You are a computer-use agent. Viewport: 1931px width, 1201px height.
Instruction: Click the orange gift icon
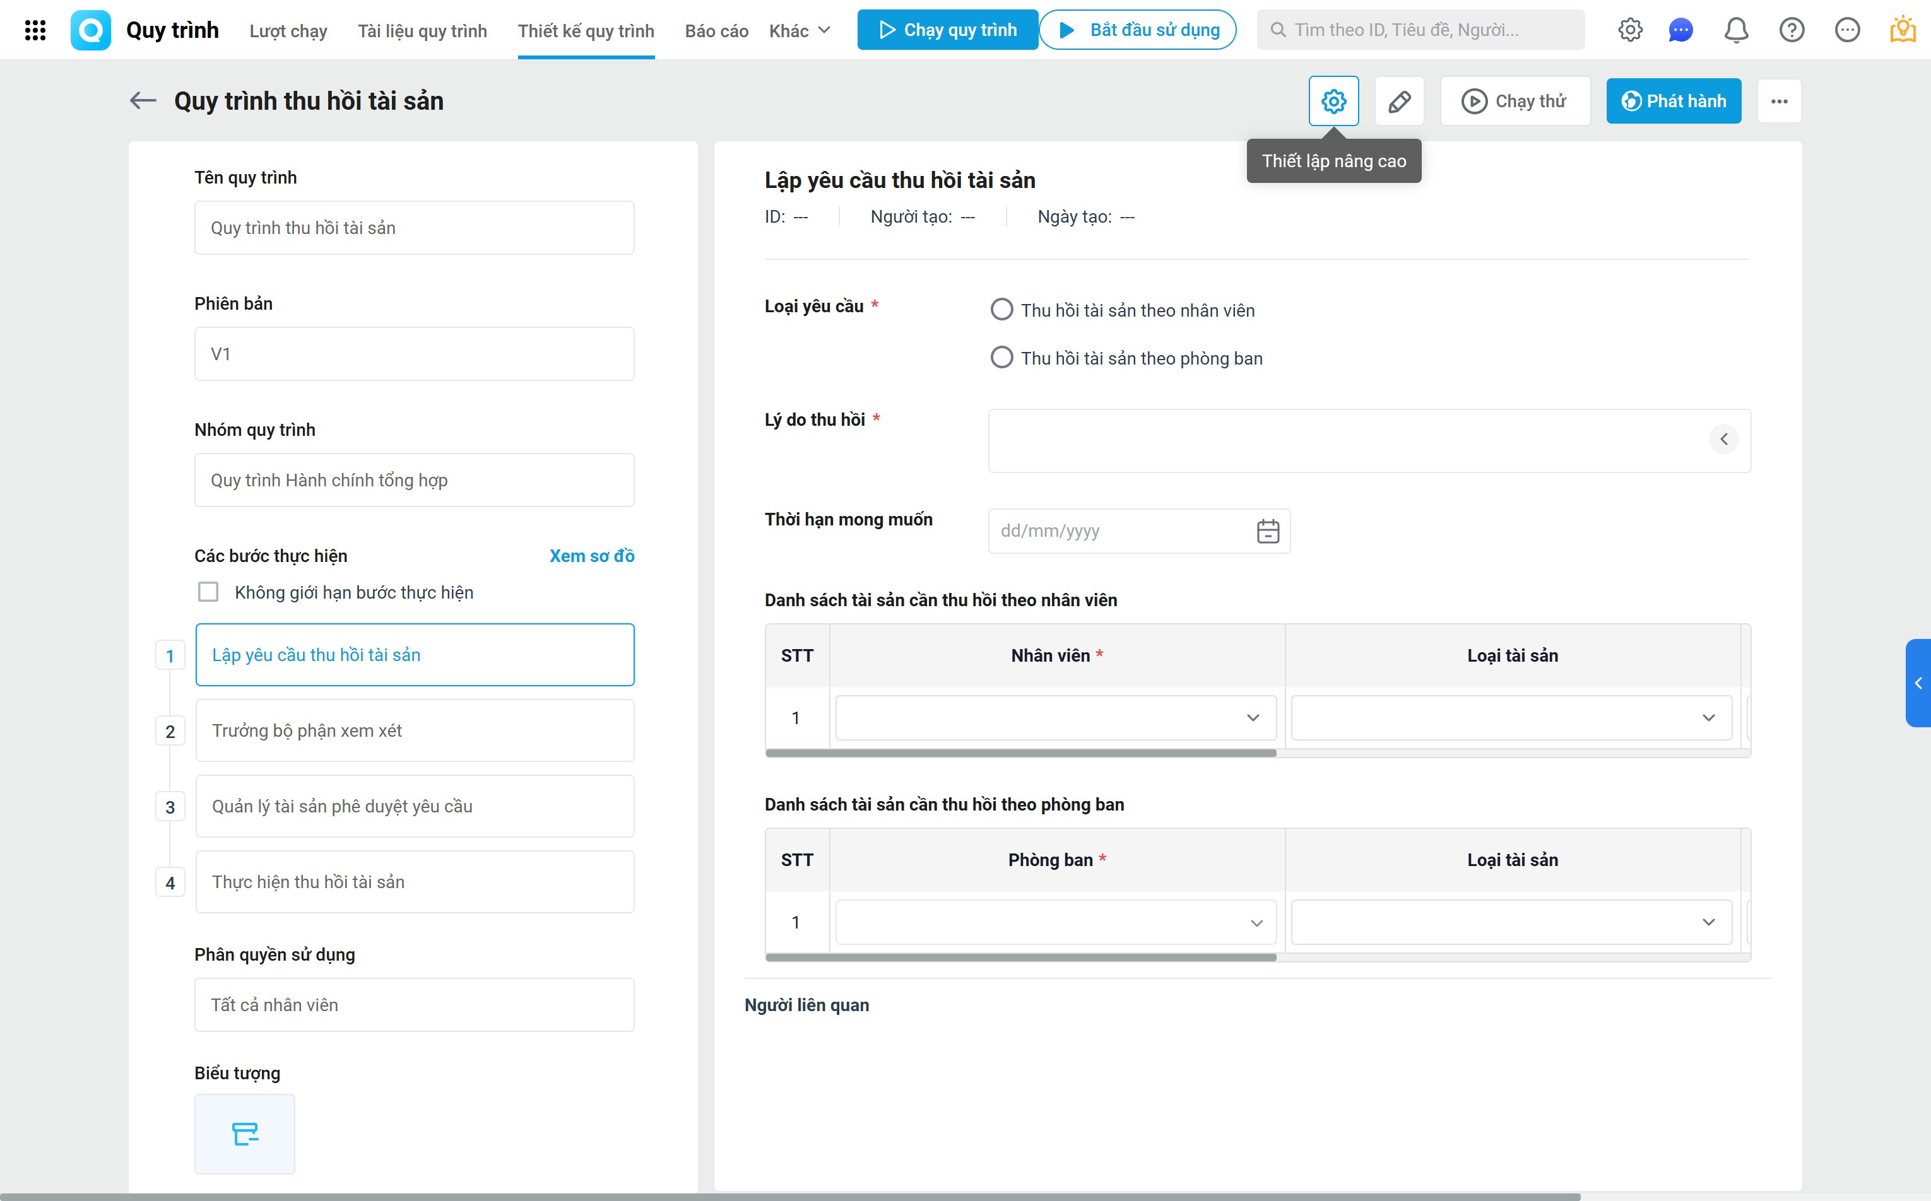click(x=1903, y=30)
